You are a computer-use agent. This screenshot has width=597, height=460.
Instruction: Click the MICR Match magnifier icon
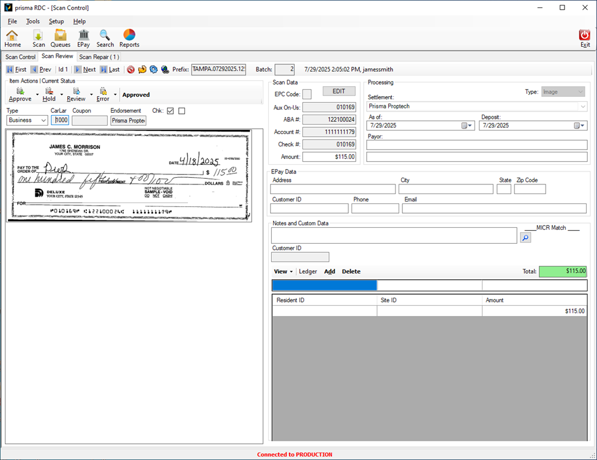[x=525, y=237]
